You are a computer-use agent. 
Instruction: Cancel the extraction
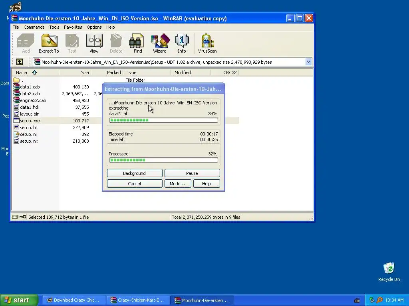click(x=135, y=183)
